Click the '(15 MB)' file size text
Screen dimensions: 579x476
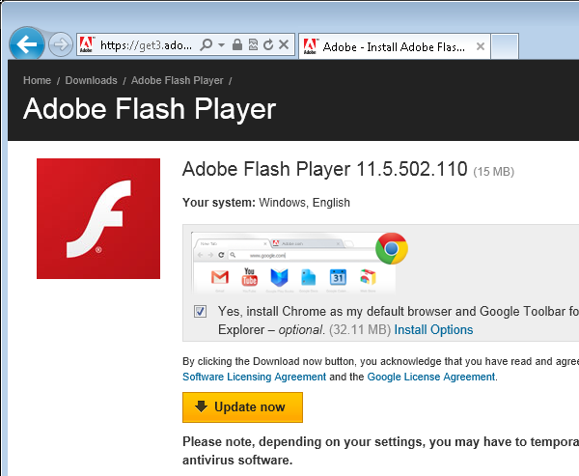(494, 172)
